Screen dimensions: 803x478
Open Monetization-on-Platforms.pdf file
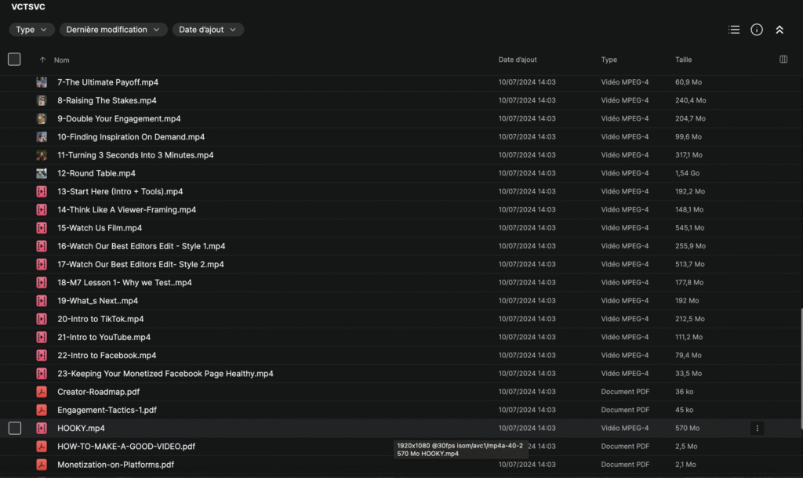click(115, 465)
